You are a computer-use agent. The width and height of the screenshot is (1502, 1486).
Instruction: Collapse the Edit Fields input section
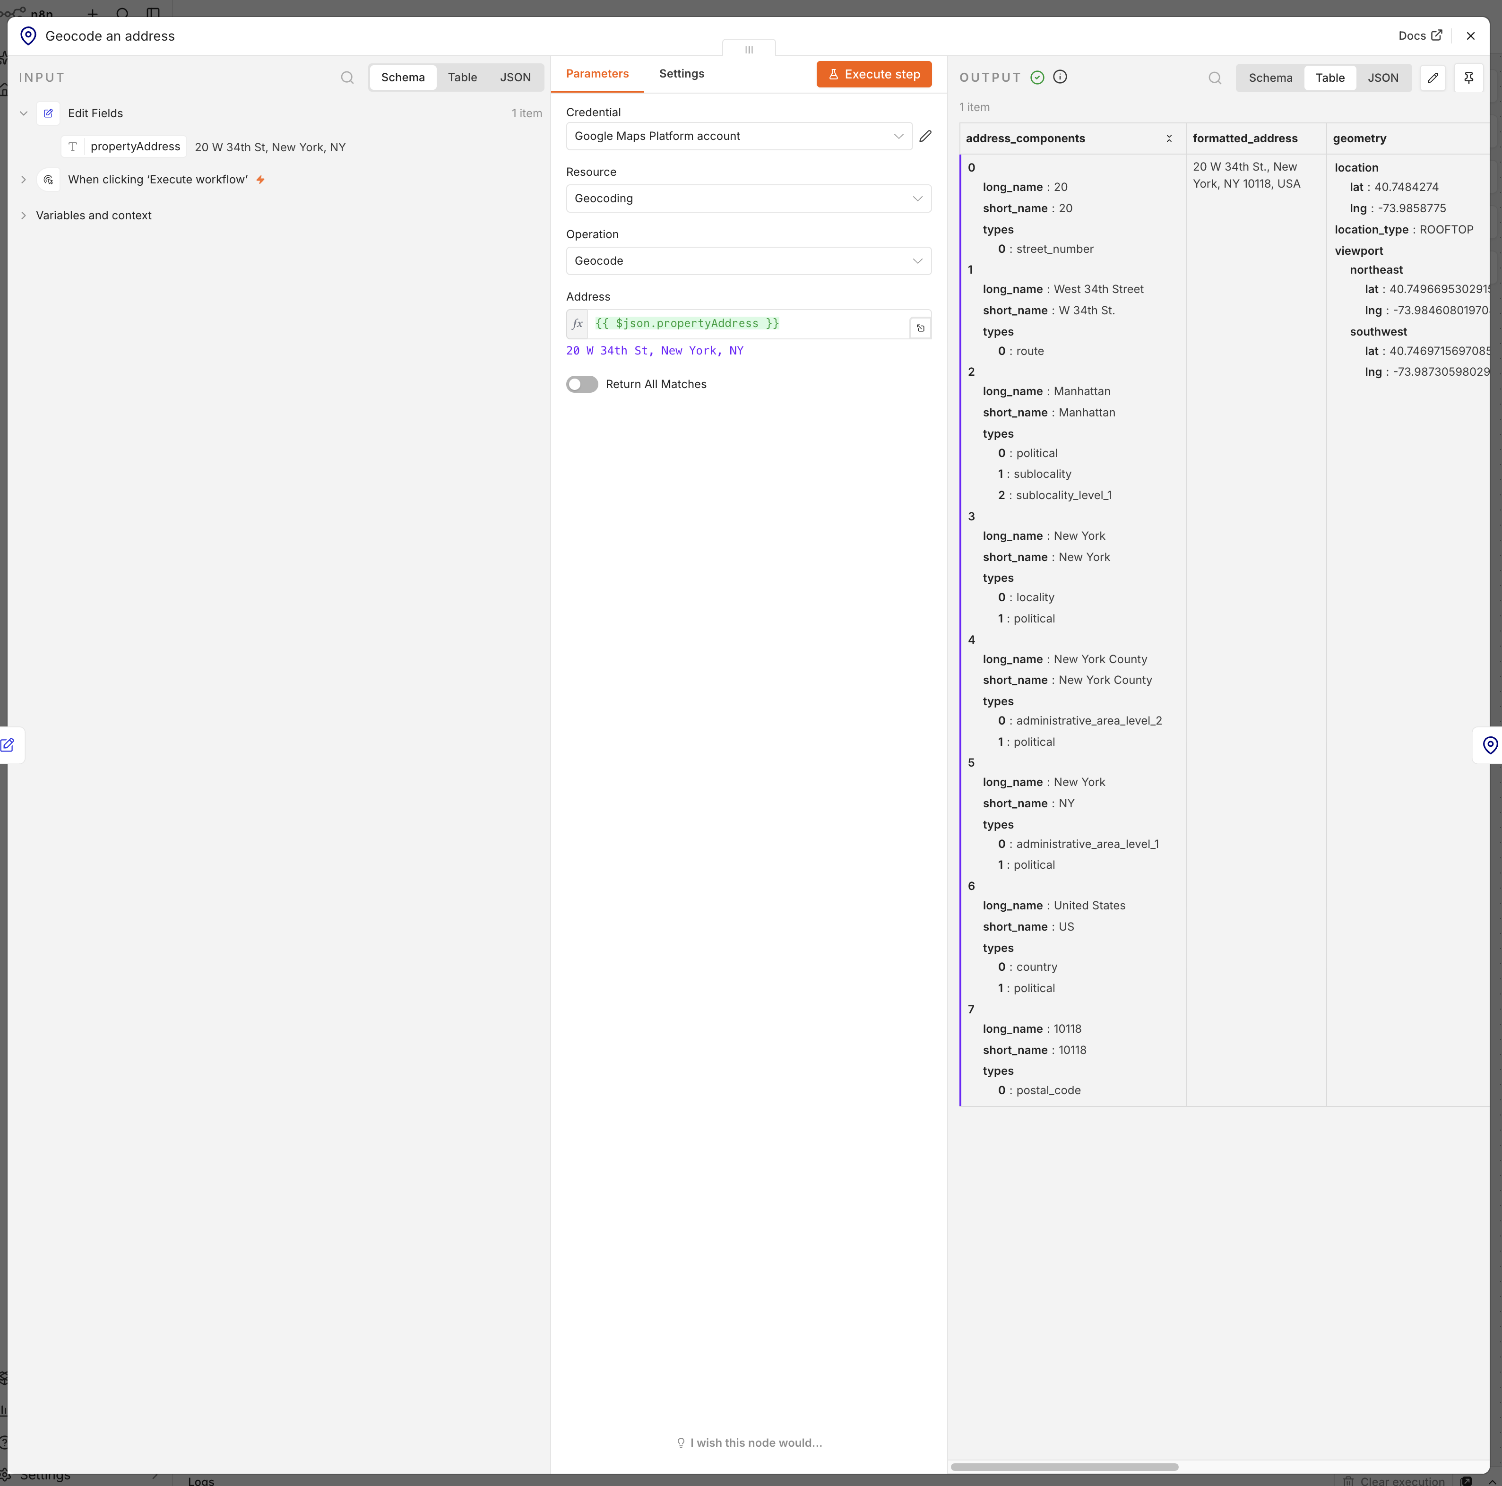[23, 113]
